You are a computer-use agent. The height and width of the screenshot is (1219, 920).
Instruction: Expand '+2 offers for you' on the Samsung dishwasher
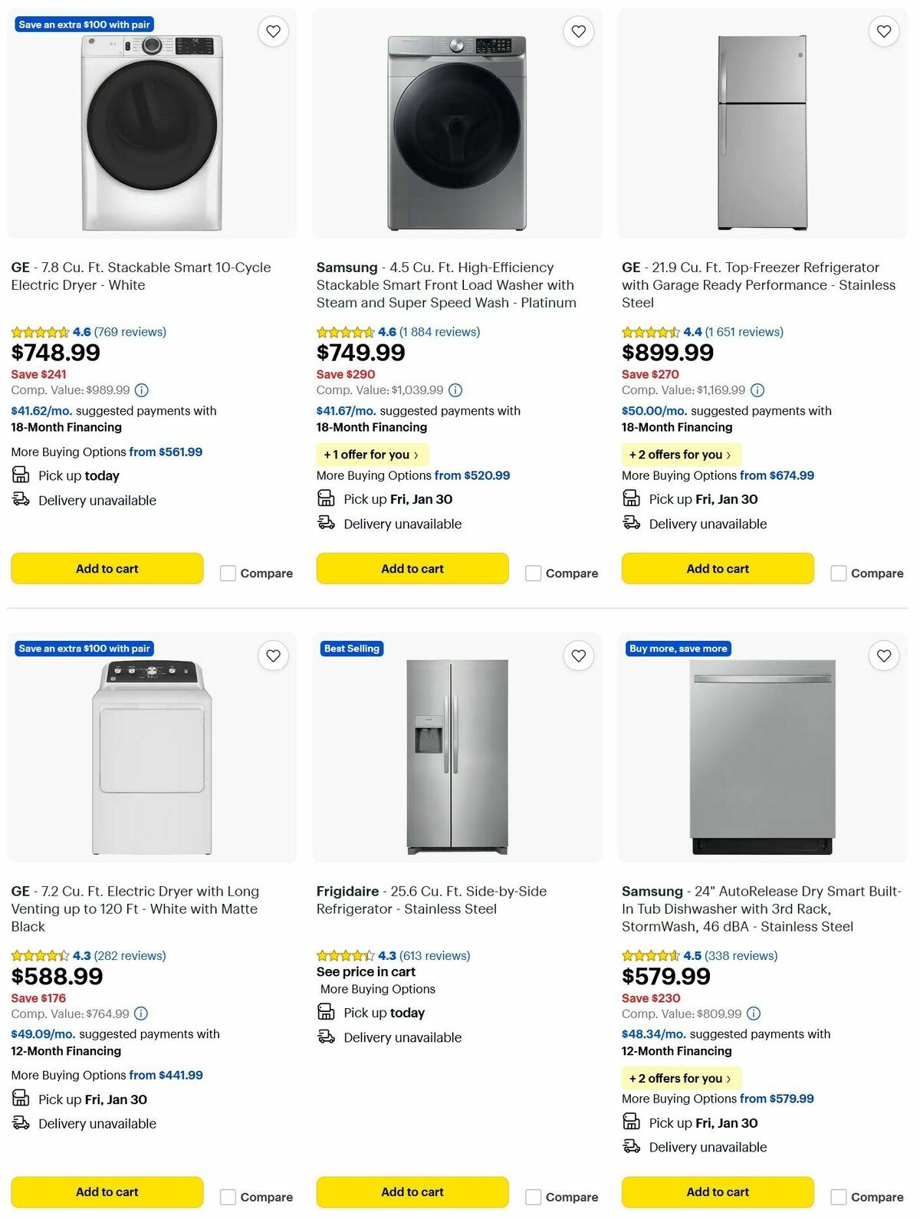(x=681, y=1078)
